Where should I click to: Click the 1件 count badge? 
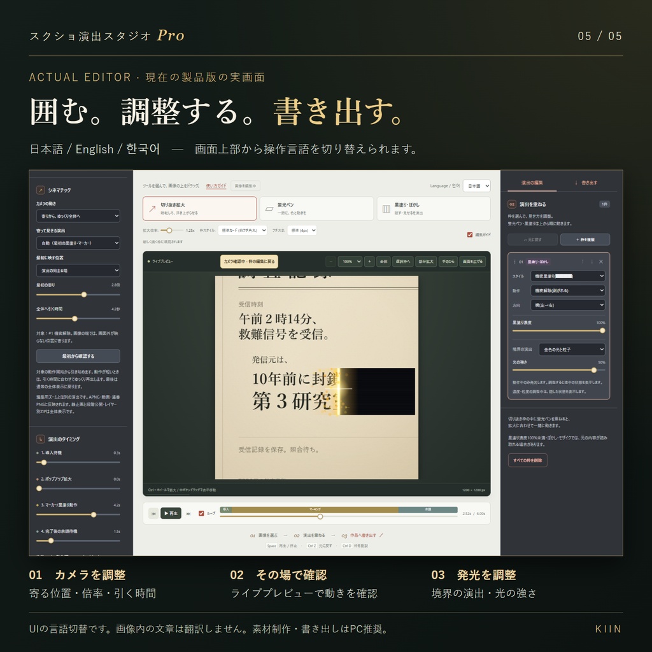point(605,204)
